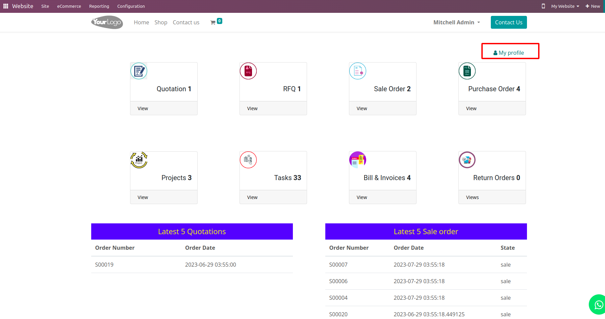Click the Tasks 33 card title
The width and height of the screenshot is (605, 319).
click(x=287, y=178)
